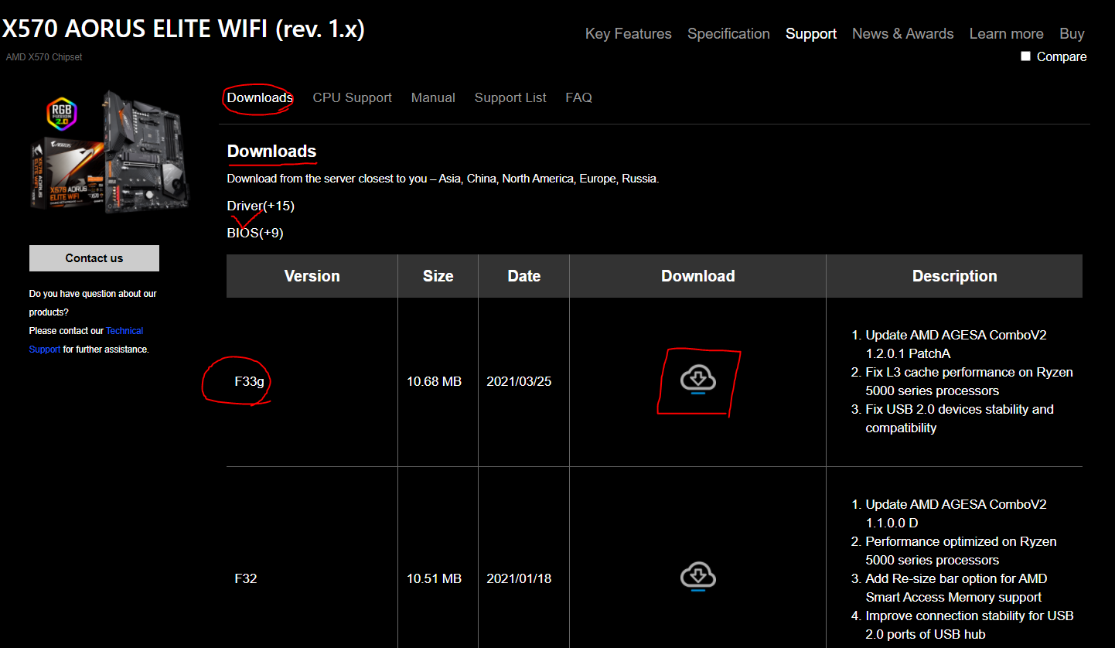The height and width of the screenshot is (648, 1115).
Task: Open News & Awards page
Action: [x=902, y=34]
